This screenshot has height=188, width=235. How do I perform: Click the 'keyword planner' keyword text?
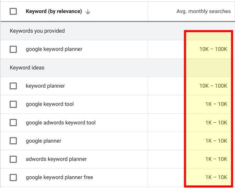45,86
